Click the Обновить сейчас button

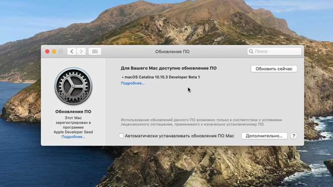click(x=274, y=69)
